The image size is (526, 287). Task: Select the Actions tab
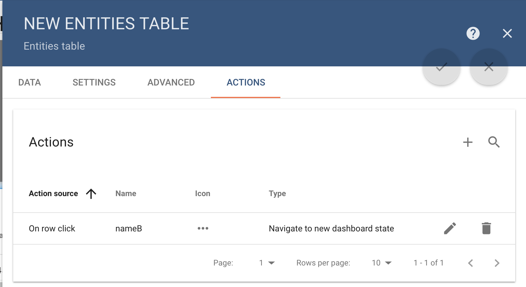[x=246, y=83]
